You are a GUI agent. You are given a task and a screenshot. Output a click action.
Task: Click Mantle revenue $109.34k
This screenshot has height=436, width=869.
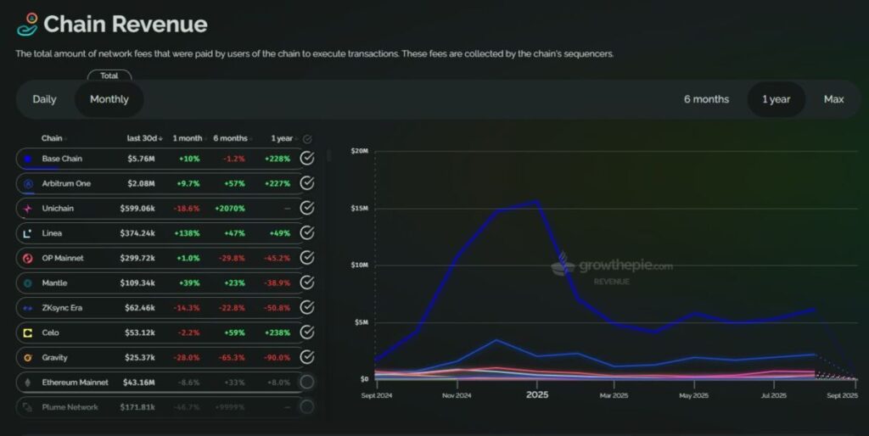(x=137, y=283)
